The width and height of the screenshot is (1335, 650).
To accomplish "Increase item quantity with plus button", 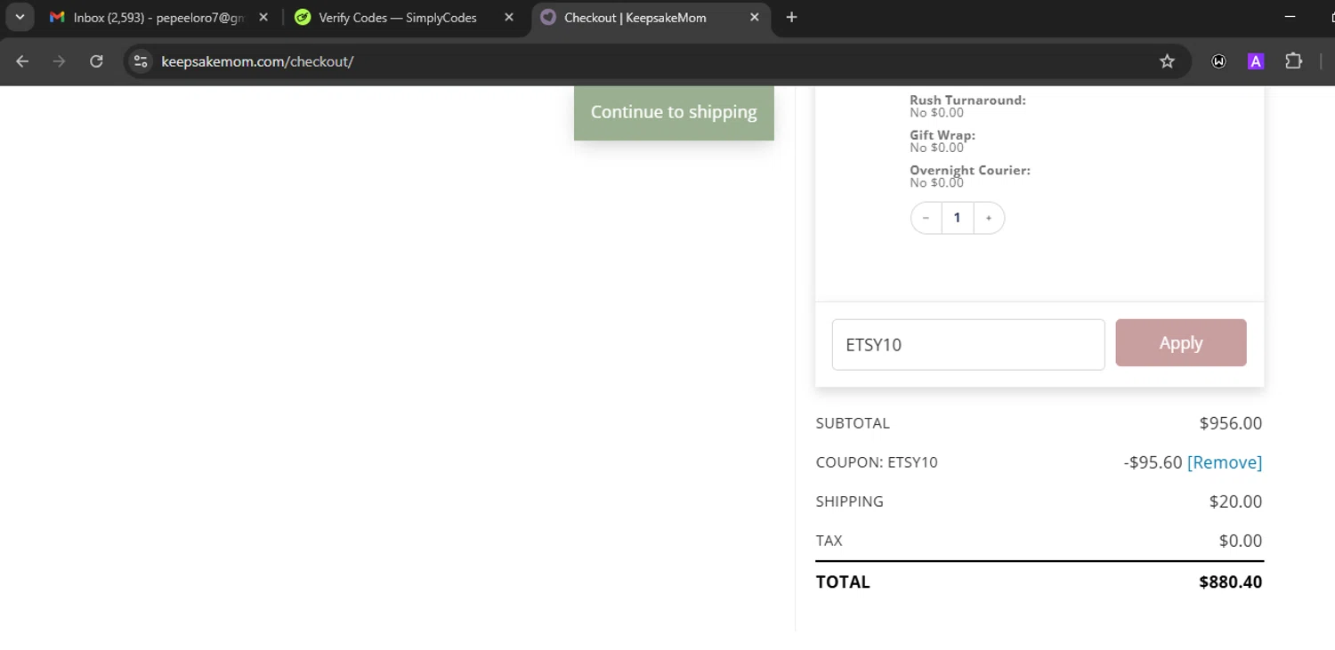I will 989,218.
